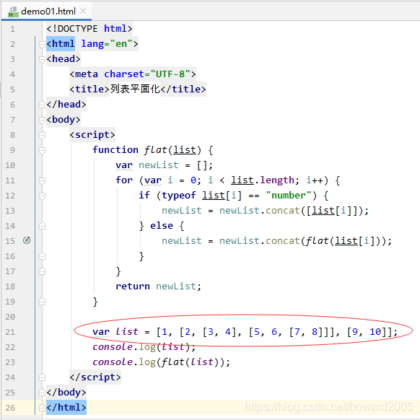Click the else keyword on line 14
The image size is (420, 420).
162,226
